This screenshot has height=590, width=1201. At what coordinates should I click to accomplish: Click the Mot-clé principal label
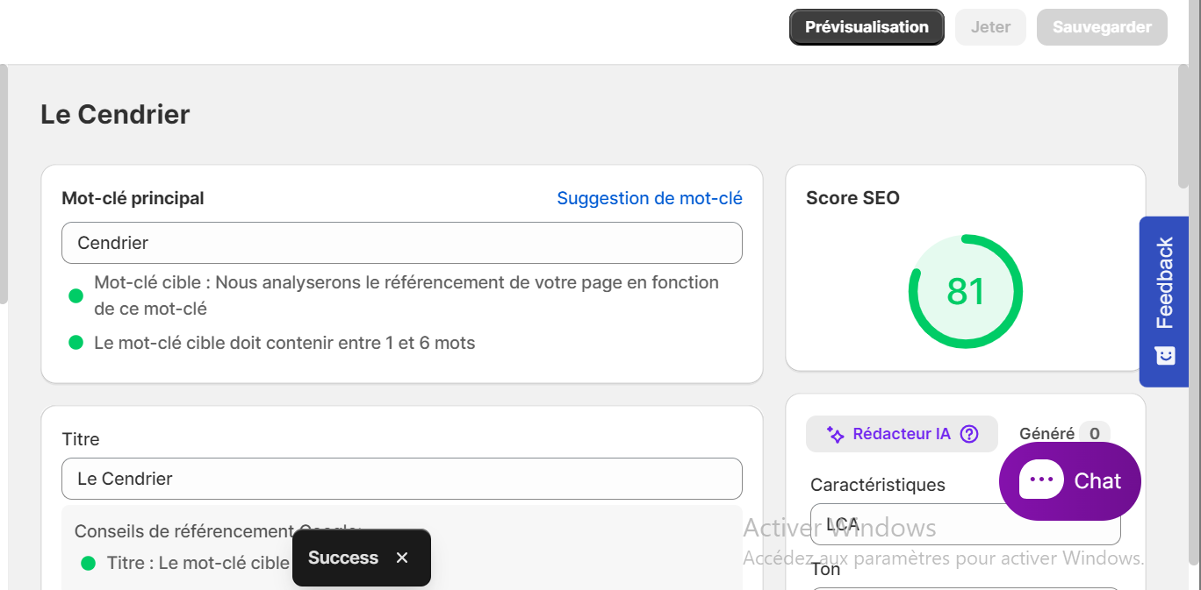tap(133, 198)
